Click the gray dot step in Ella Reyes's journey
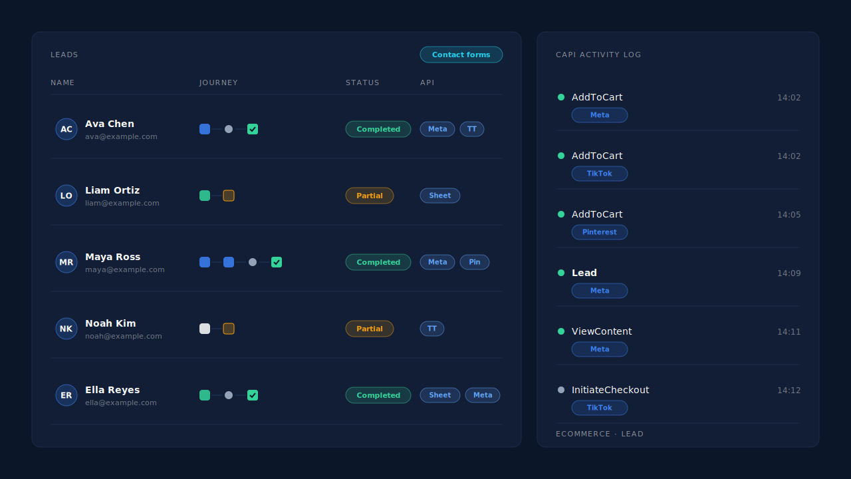This screenshot has height=479, width=851. pos(229,395)
